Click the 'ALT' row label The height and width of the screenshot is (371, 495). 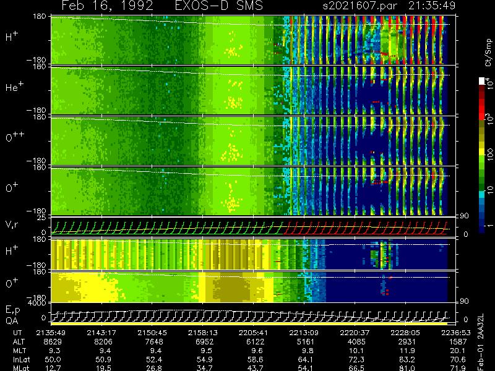[19, 342]
